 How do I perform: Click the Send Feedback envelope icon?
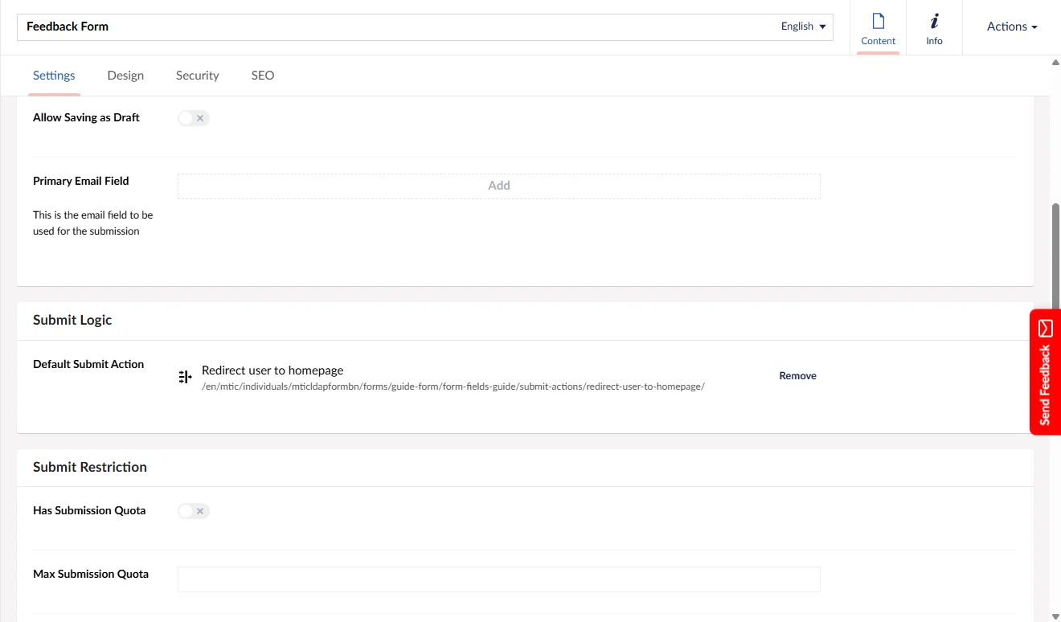[1045, 328]
